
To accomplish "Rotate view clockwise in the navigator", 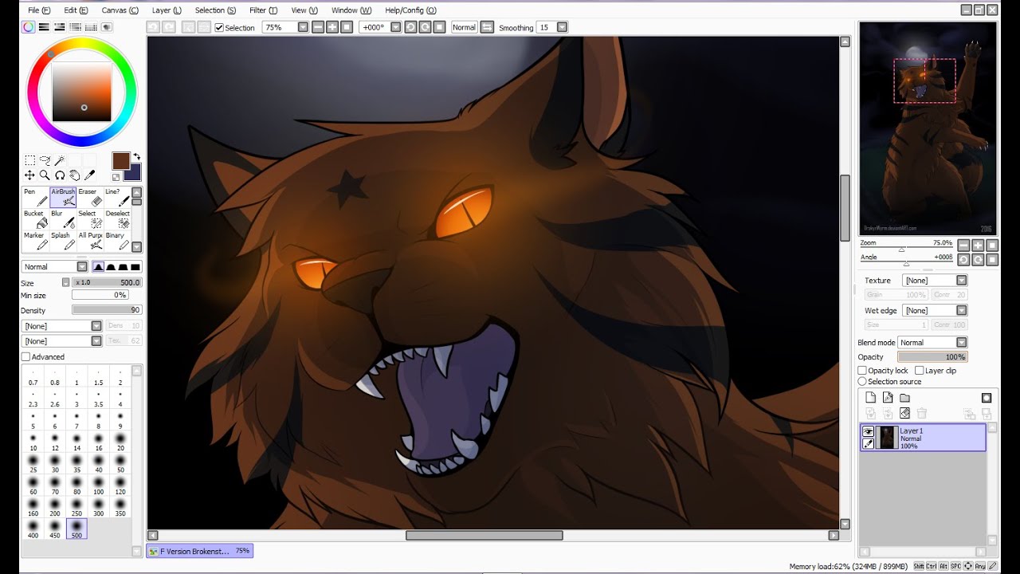I will tap(978, 260).
